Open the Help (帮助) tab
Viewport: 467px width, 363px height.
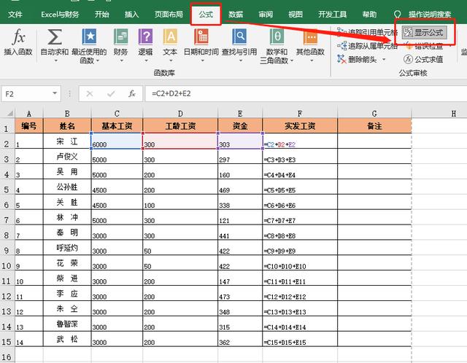coord(370,15)
